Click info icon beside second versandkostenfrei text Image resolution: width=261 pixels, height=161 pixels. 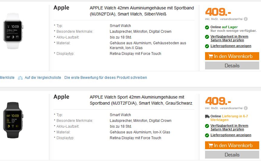pyautogui.click(x=246, y=108)
